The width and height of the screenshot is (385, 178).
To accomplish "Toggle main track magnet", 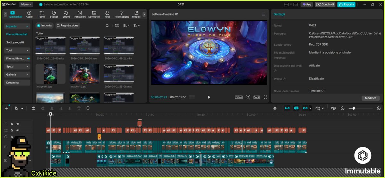I will tap(287, 108).
